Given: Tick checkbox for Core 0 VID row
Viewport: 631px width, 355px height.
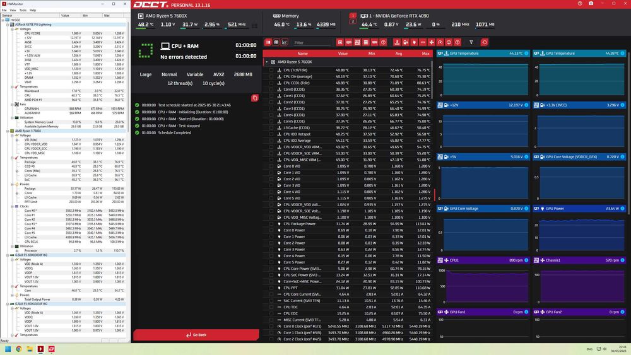Looking at the screenshot, I should click(271, 166).
